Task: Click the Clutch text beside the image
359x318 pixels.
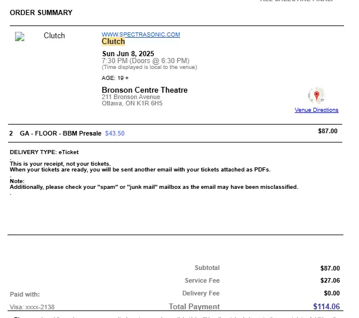Action: click(x=54, y=35)
